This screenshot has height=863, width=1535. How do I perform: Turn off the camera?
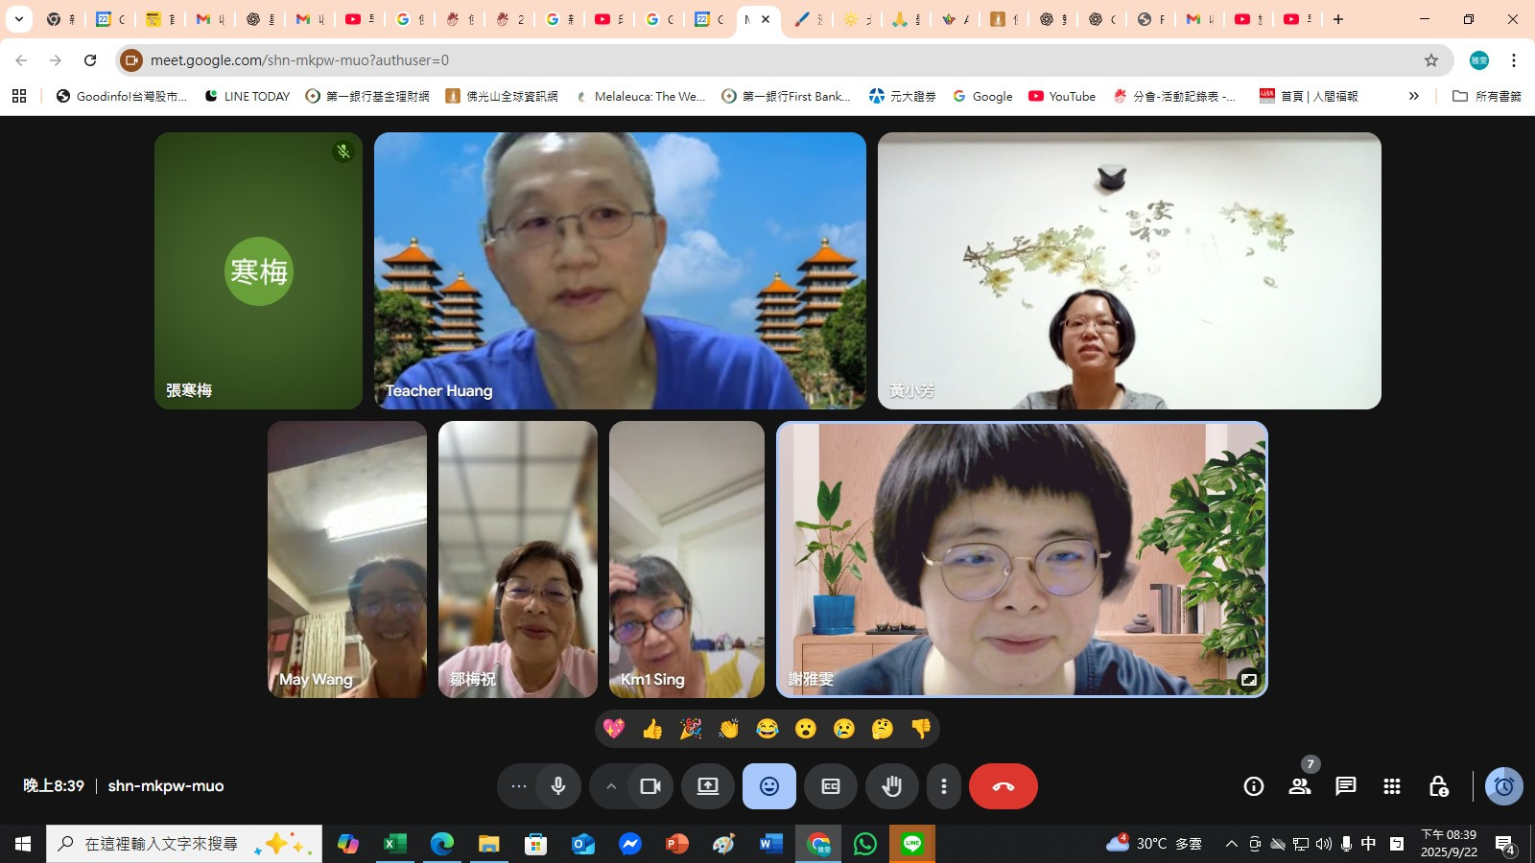point(650,786)
